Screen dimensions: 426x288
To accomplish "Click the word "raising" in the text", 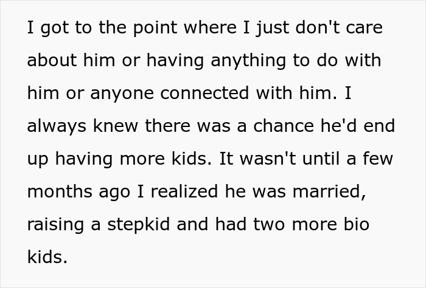I will [54, 224].
